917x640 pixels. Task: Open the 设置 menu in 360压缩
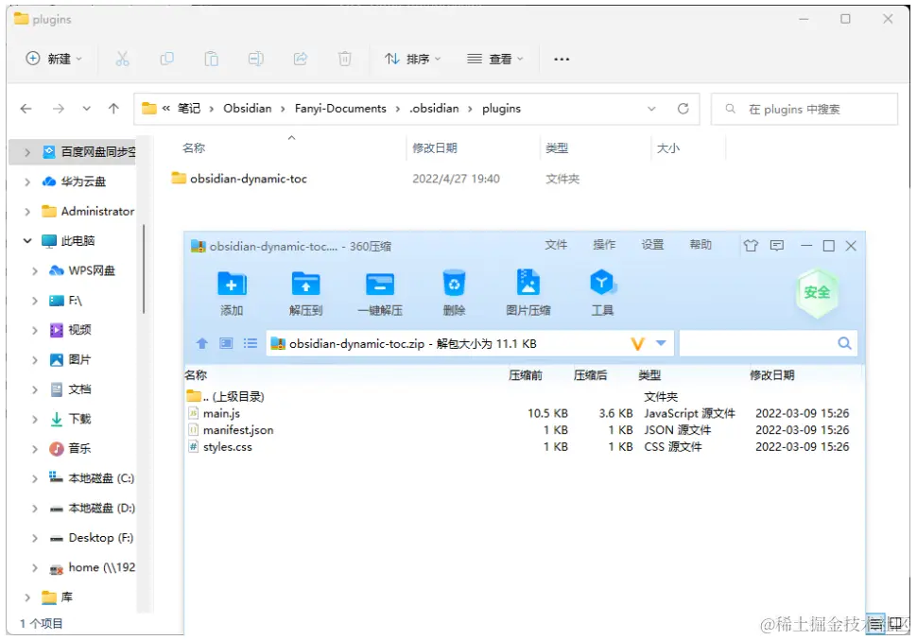click(x=651, y=244)
